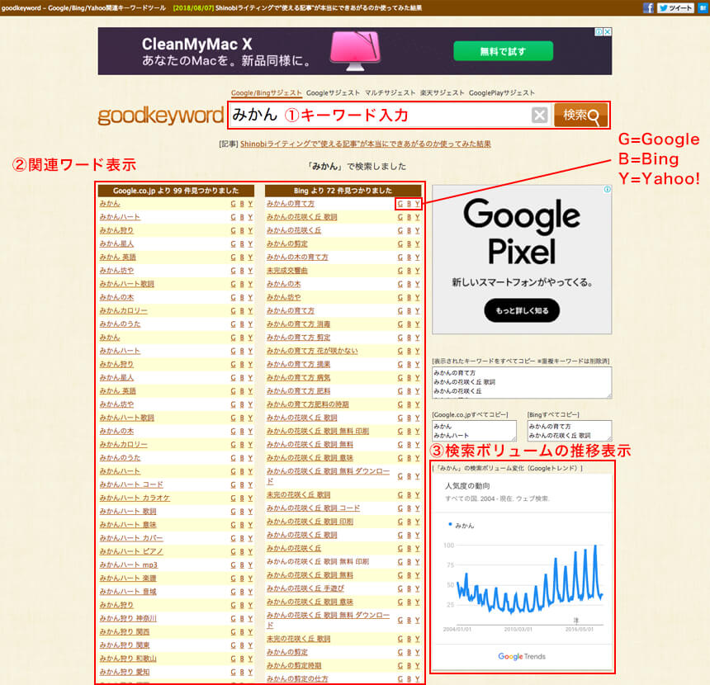Click the みかんの育て方 消毒 keyword
This screenshot has width=710, height=685.
(x=298, y=324)
